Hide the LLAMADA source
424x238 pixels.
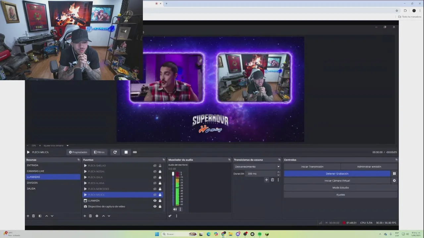point(155,200)
